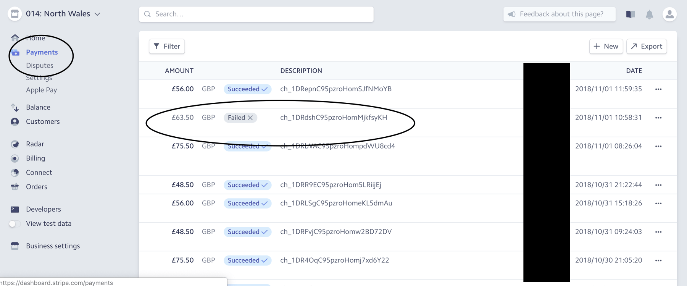The height and width of the screenshot is (286, 687).
Task: Click the Customers person icon
Action: coord(15,121)
